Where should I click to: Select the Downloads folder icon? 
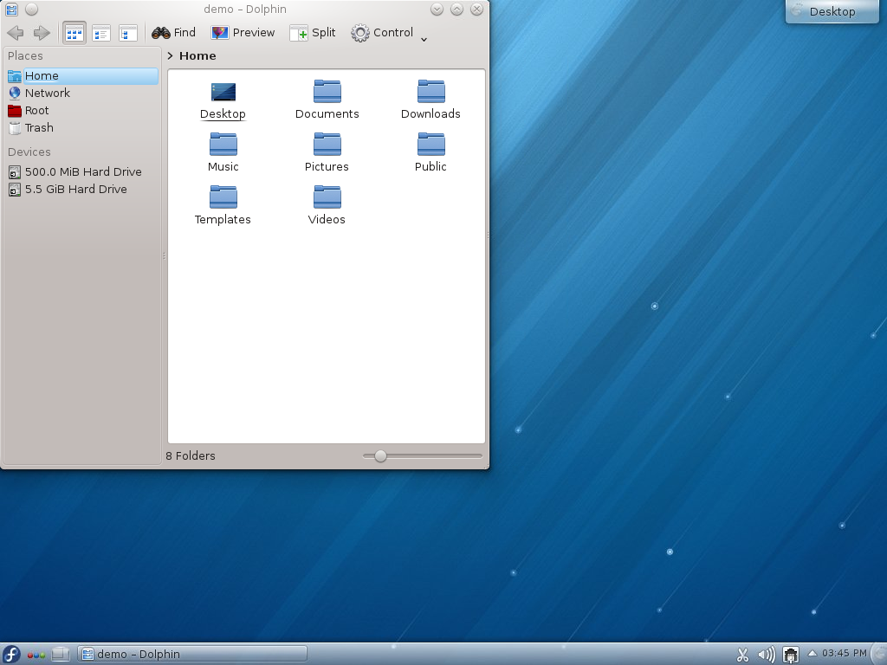[x=431, y=92]
